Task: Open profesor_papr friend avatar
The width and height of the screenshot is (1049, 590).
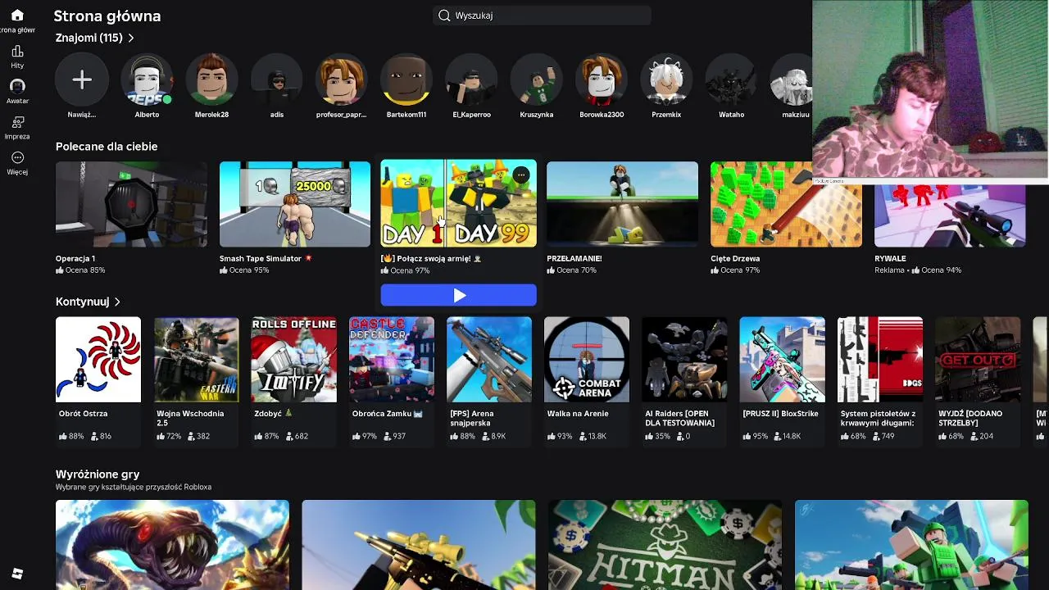Action: tap(341, 79)
